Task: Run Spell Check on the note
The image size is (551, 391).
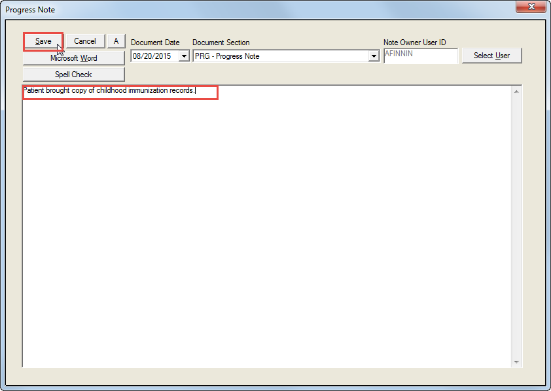Action: coord(74,75)
